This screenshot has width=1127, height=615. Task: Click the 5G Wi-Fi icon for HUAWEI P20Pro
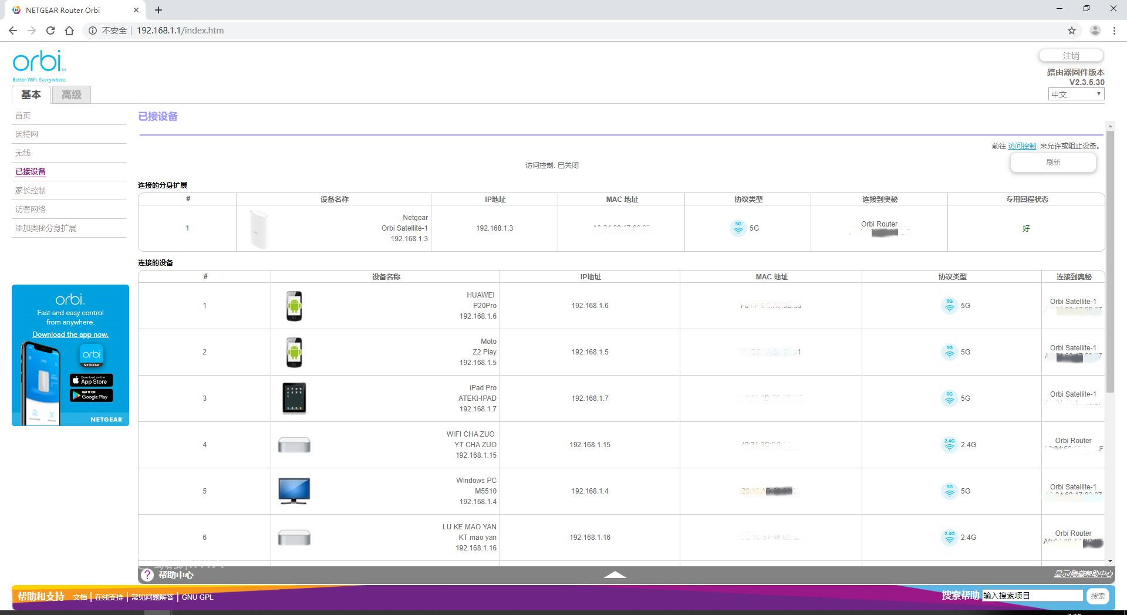[949, 306]
